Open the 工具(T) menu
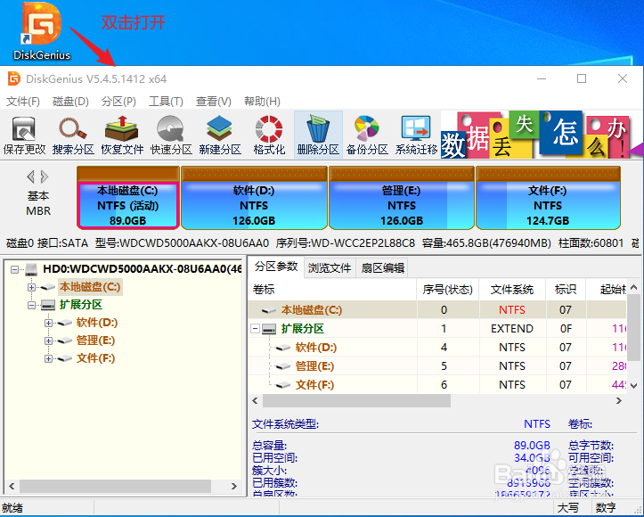The height and width of the screenshot is (517, 644). click(166, 101)
